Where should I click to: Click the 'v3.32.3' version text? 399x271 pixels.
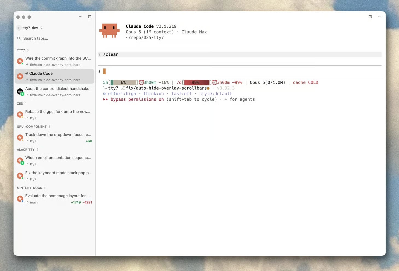[226, 88]
